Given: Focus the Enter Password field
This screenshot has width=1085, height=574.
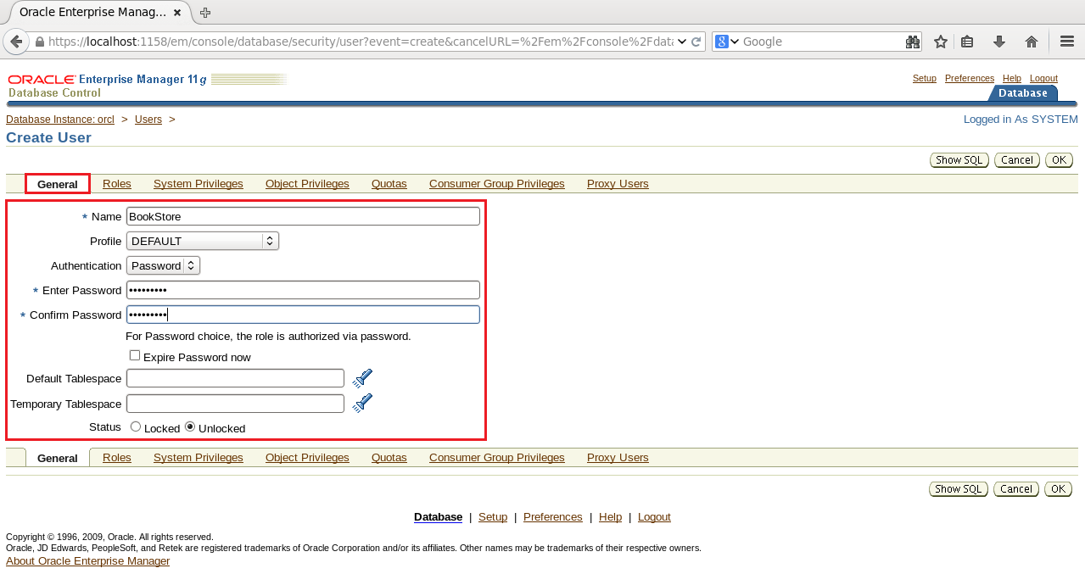Looking at the screenshot, I should click(303, 290).
